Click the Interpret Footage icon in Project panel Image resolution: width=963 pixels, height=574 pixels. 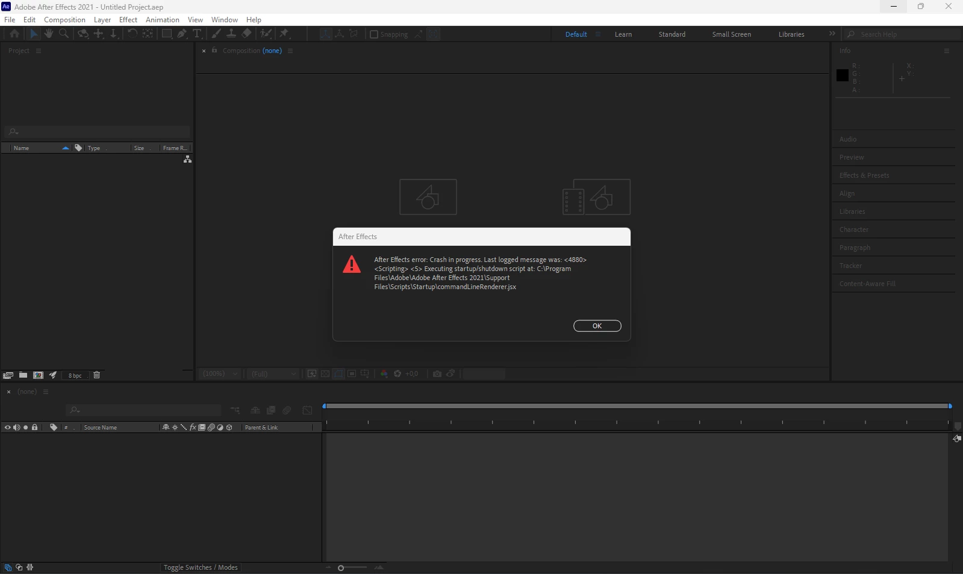(8, 375)
